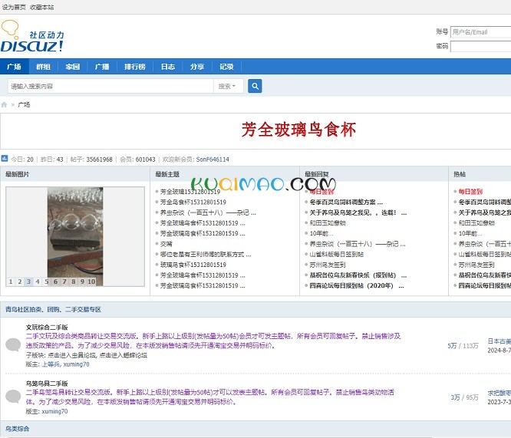511x438 pixels.
Task: Open 养虫杂谈 topic in 最新主题
Action: (208, 212)
